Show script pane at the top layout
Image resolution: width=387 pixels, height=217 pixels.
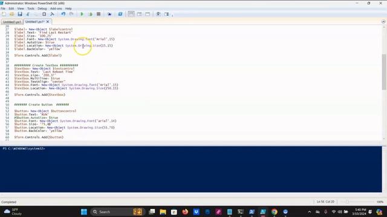131,14
